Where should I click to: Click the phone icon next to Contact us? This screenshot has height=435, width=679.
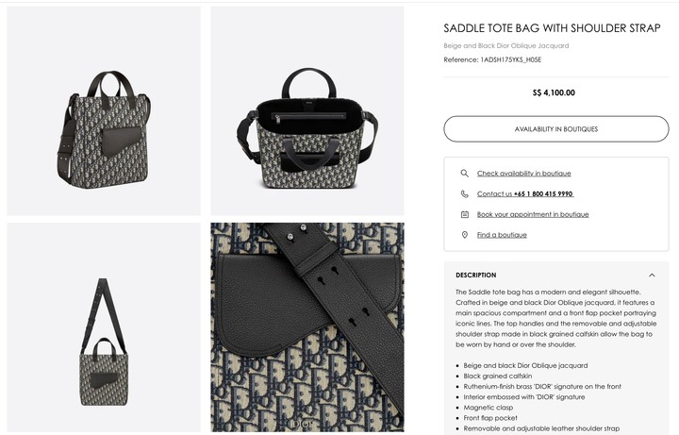[x=464, y=193]
